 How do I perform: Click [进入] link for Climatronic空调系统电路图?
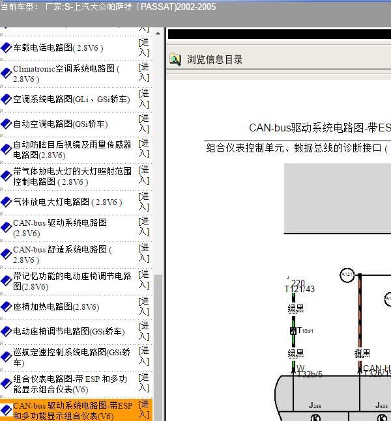pyautogui.click(x=144, y=72)
